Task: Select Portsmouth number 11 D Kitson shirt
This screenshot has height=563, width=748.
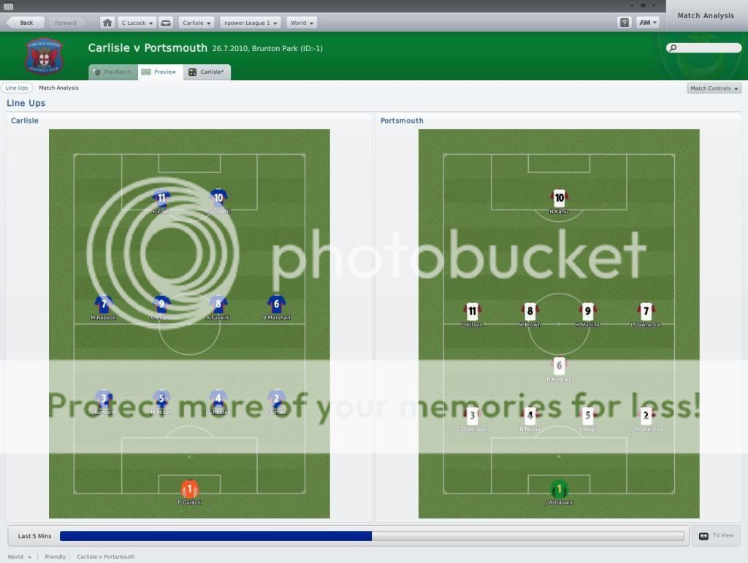Action: pos(473,311)
